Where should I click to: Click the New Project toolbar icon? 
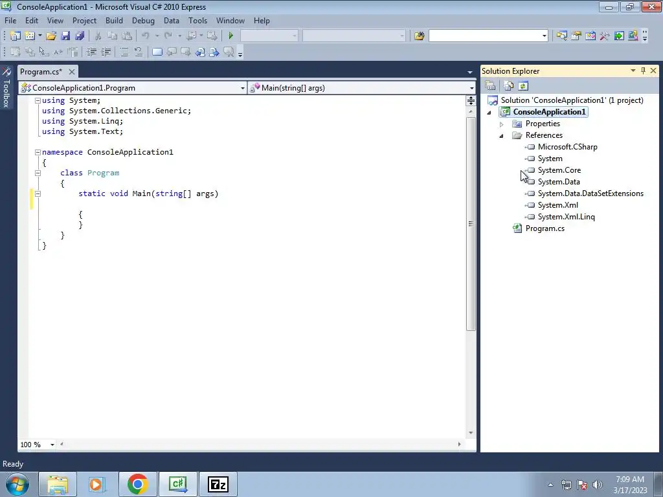pyautogui.click(x=16, y=36)
